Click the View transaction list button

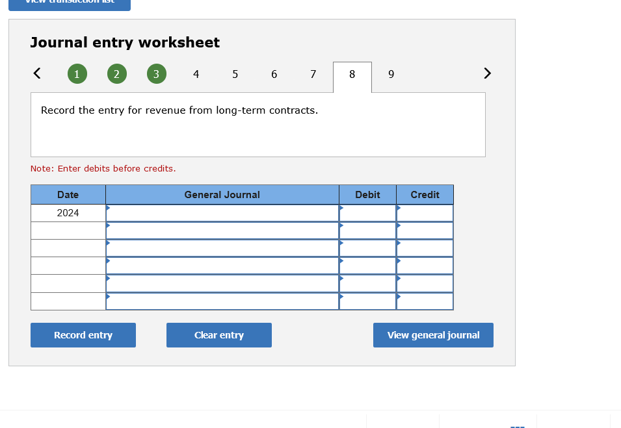coord(69,3)
